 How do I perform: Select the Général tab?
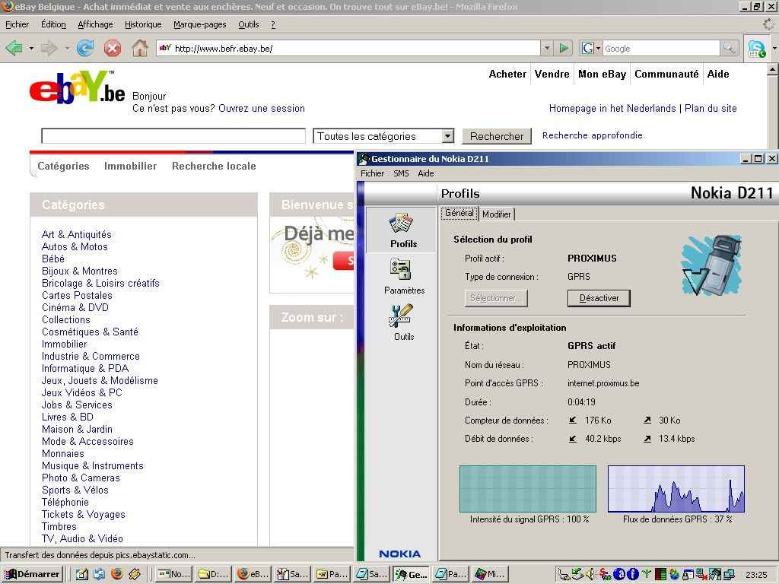[459, 213]
